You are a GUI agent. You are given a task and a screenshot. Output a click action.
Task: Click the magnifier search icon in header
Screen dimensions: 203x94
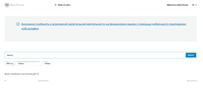56,5
